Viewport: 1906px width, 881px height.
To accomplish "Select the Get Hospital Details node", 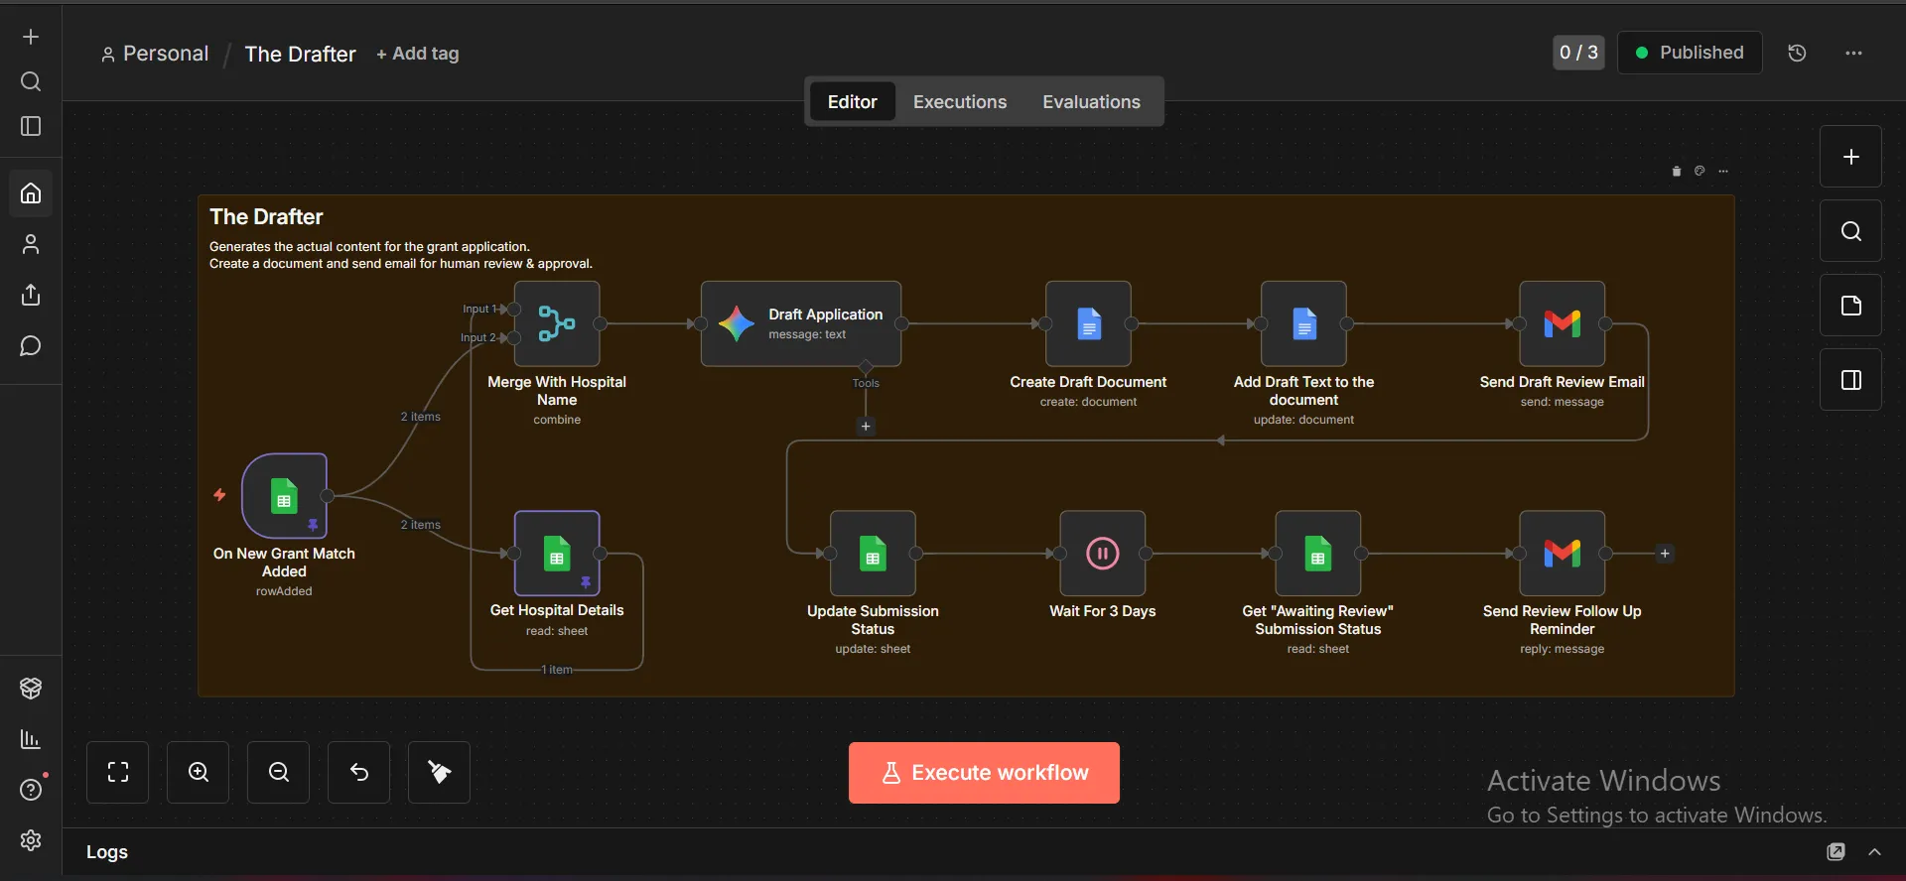I will [557, 553].
